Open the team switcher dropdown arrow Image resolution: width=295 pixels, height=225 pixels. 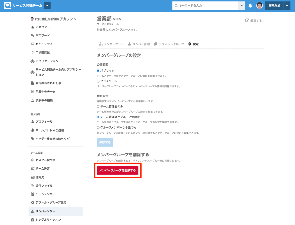click(47, 6)
